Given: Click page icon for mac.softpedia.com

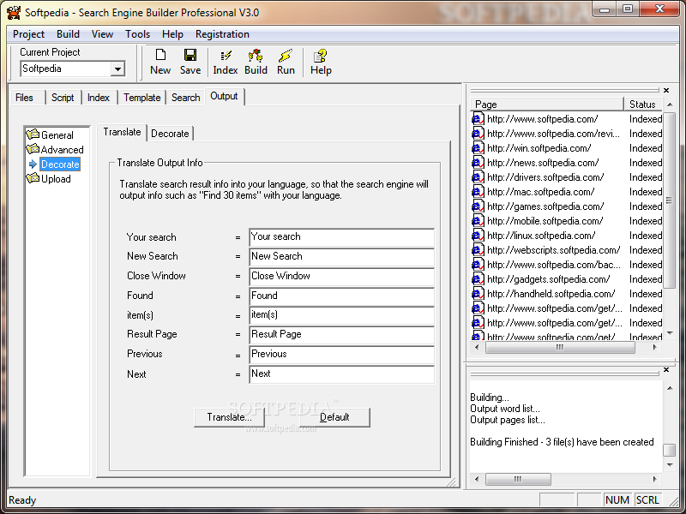Looking at the screenshot, I should click(478, 192).
